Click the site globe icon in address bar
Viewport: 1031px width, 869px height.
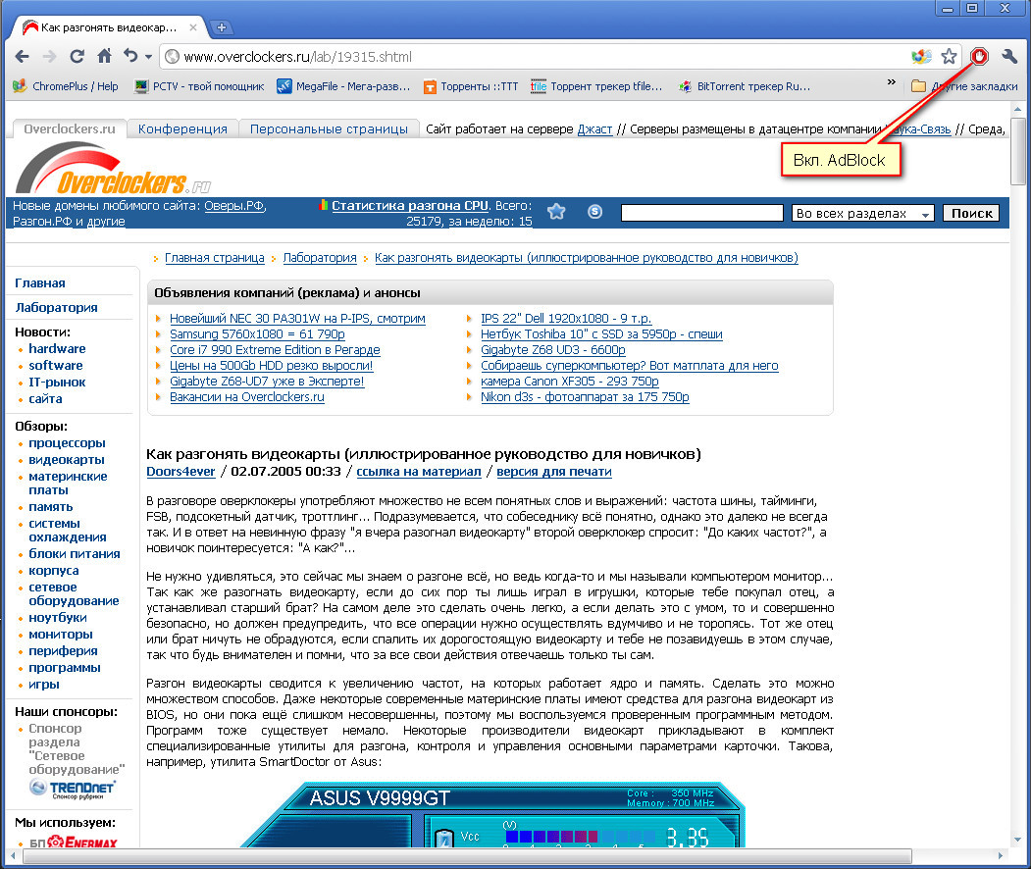(172, 57)
